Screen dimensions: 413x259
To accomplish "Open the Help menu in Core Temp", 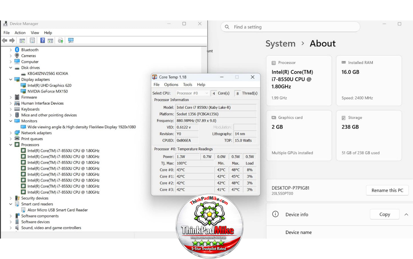I will [x=201, y=84].
